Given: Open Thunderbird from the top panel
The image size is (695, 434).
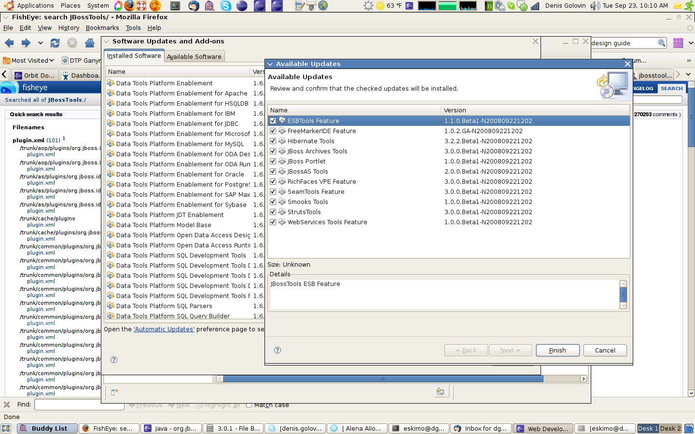Looking at the screenshot, I should pyautogui.click(x=194, y=6).
